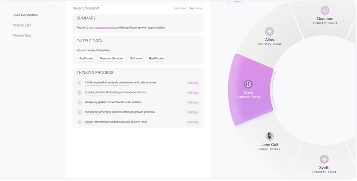Click the step 4 number badge
357x181 pixels.
pyautogui.click(x=80, y=112)
